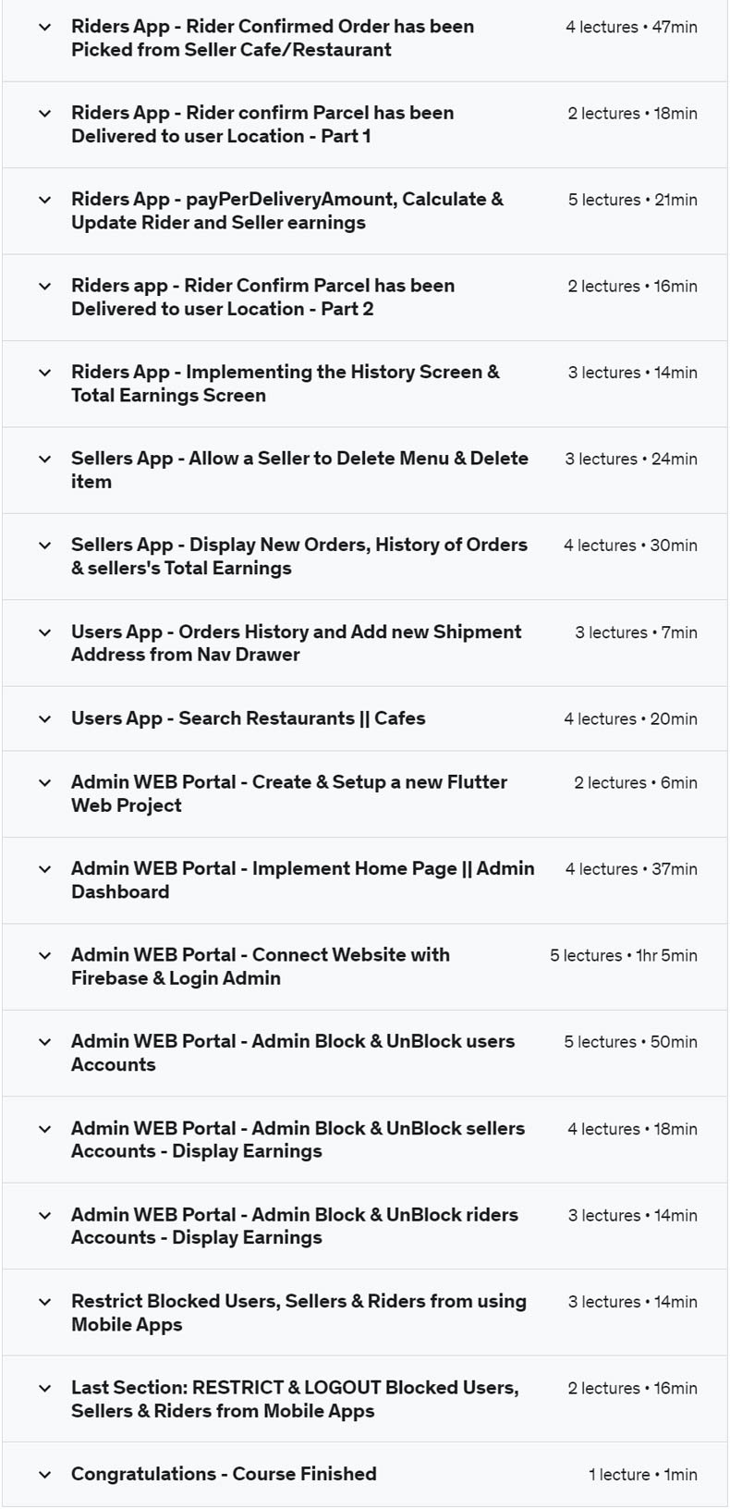
Task: Open 'Connect Website with Firebase & Login Admin' section title
Action: point(260,966)
